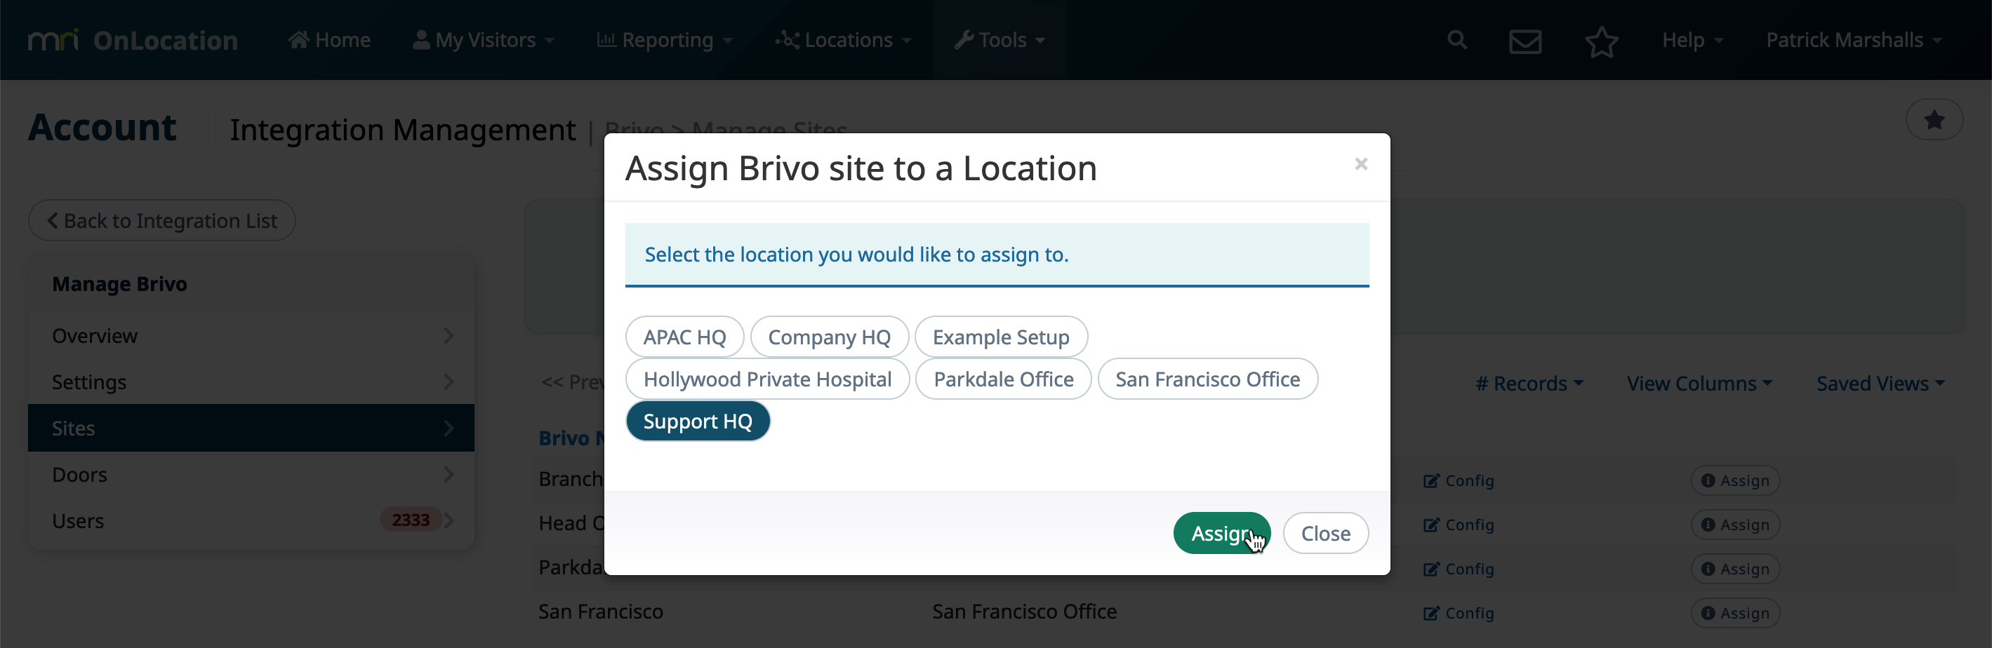Toggle the Support HQ location

coord(698,421)
